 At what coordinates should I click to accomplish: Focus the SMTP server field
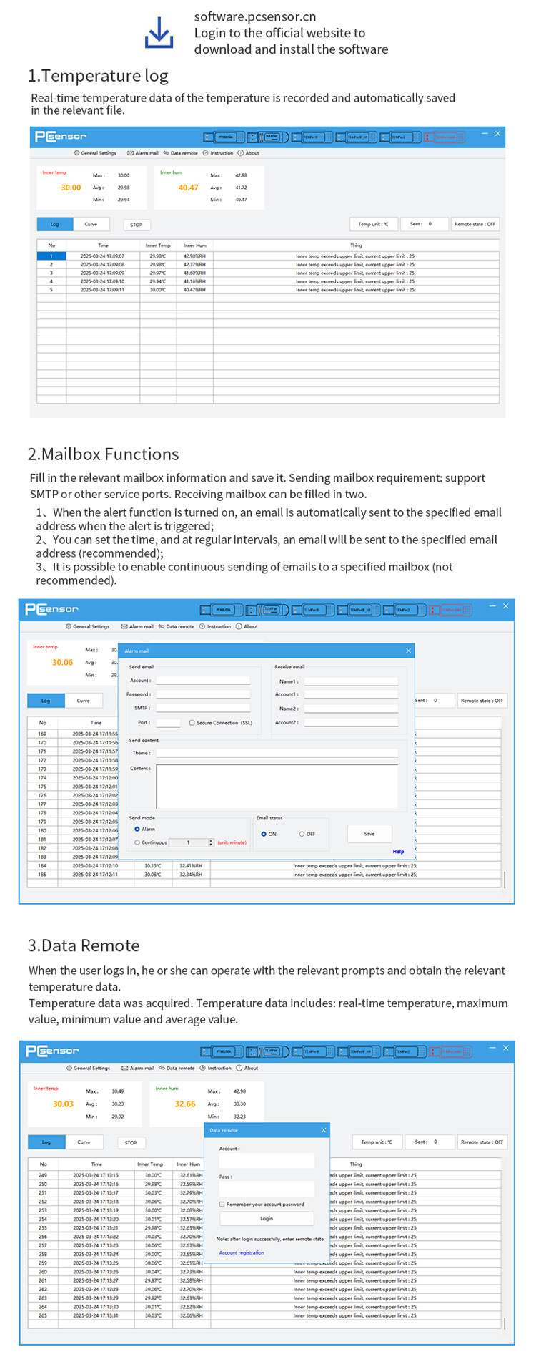tap(203, 708)
